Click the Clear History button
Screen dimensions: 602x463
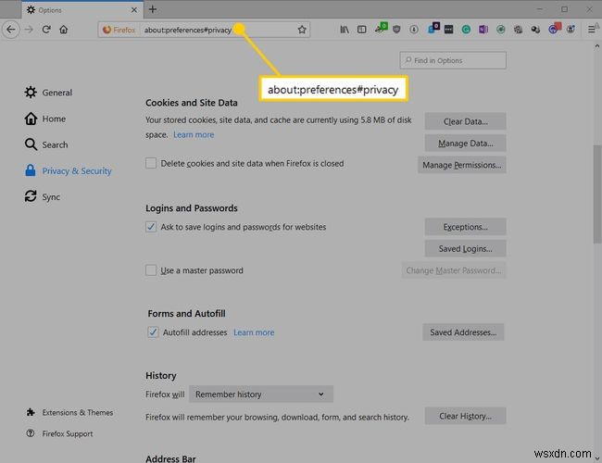tap(465, 416)
